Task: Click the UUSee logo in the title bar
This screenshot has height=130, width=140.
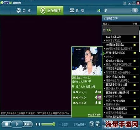Action: (x=10, y=3)
